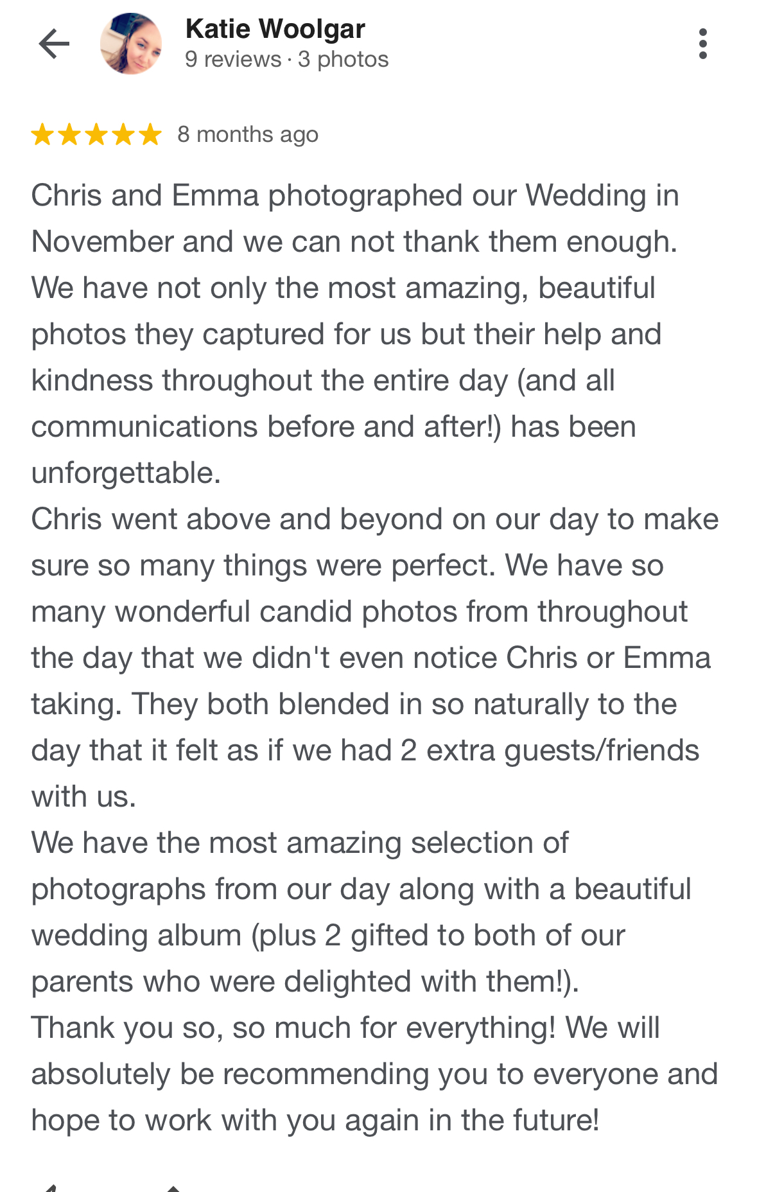Click the fourth yellow rating star
Screen dimensions: 757x1192
[x=123, y=135]
